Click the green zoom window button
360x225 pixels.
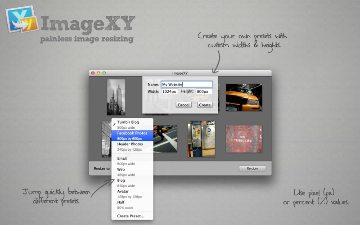(104, 73)
